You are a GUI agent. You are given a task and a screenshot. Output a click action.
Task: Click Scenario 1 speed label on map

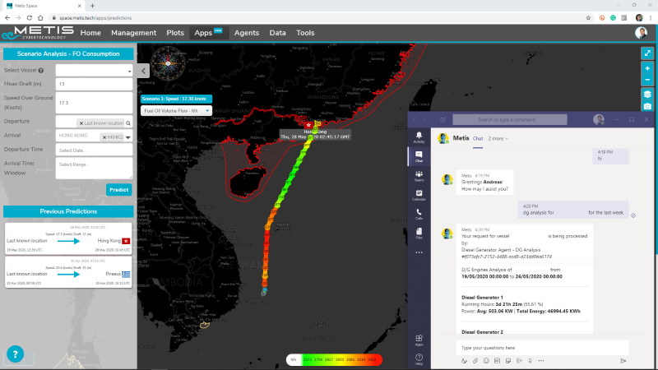(176, 99)
